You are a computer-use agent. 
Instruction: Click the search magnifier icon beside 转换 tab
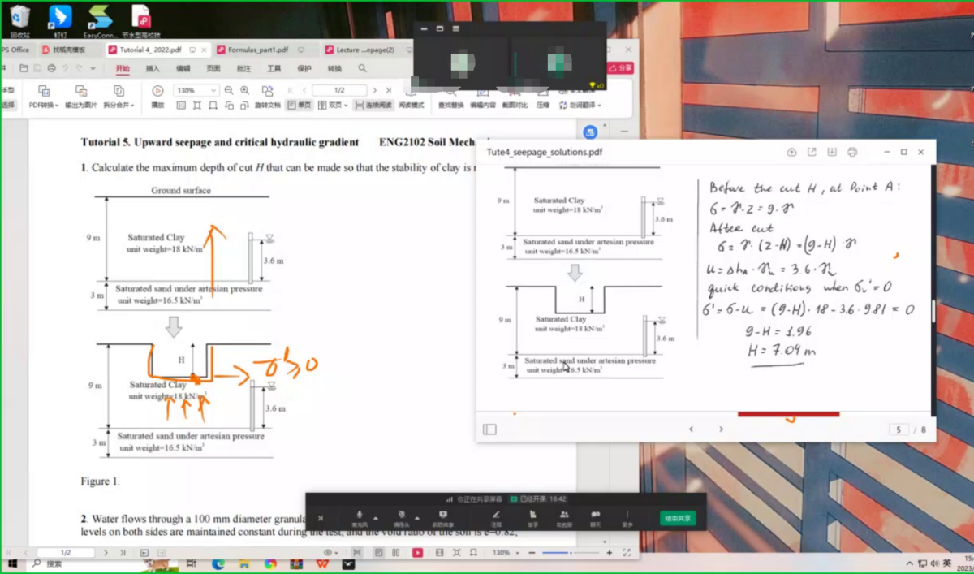pyautogui.click(x=363, y=69)
